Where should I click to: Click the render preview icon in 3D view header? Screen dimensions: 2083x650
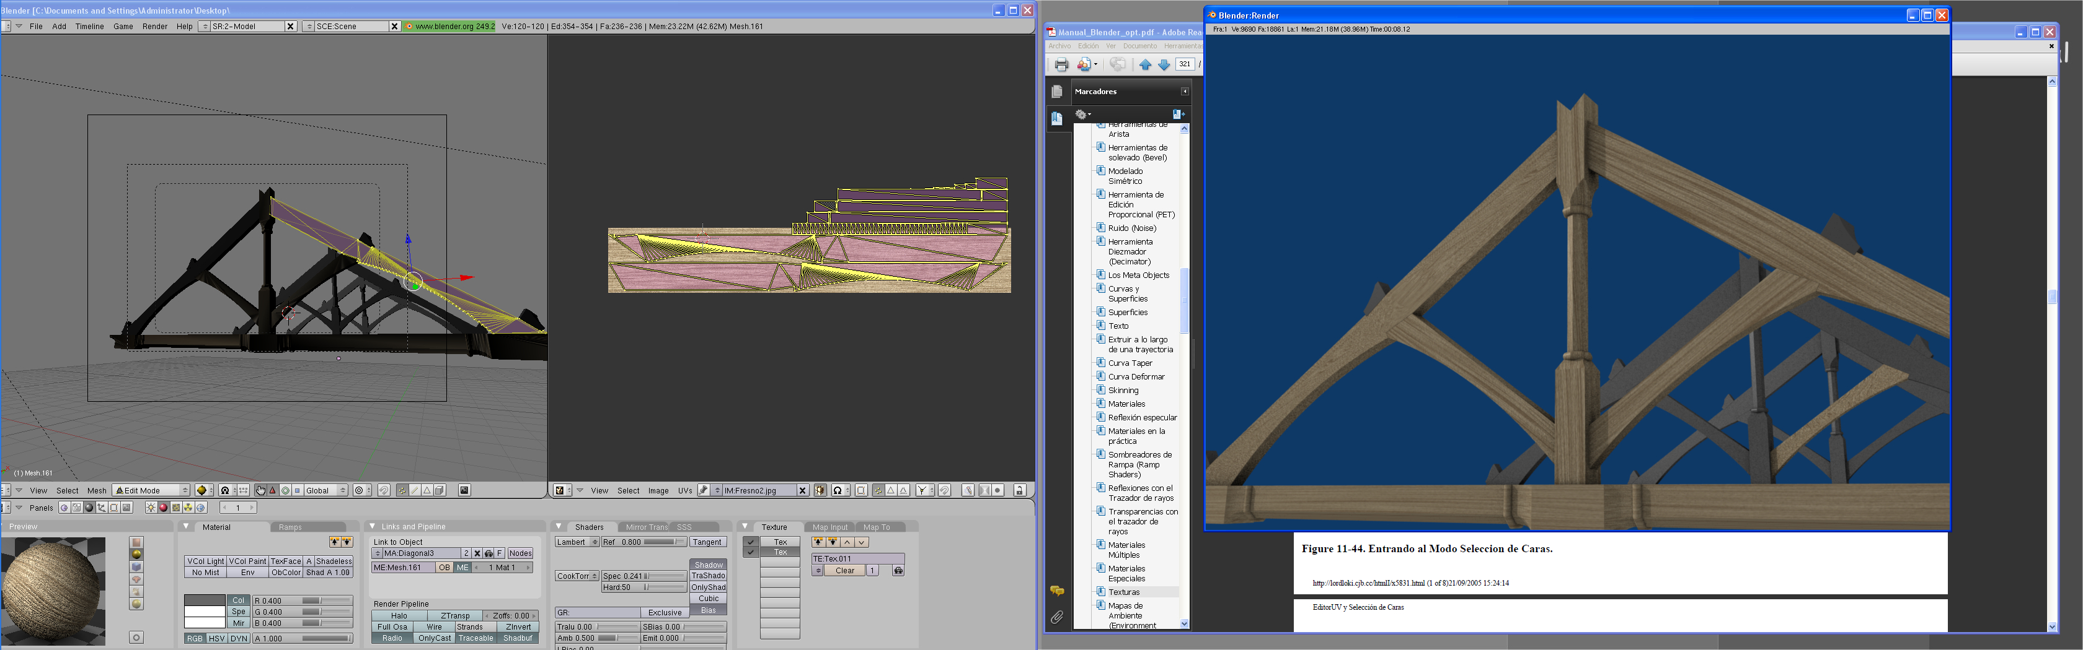464,491
